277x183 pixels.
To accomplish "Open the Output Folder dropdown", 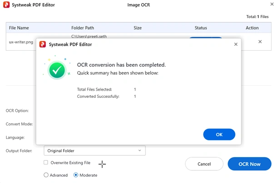I will pos(95,150).
